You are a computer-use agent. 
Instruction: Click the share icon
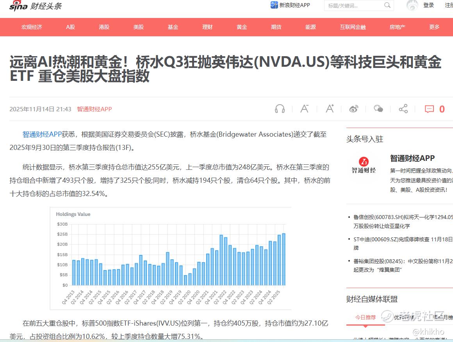403,109
